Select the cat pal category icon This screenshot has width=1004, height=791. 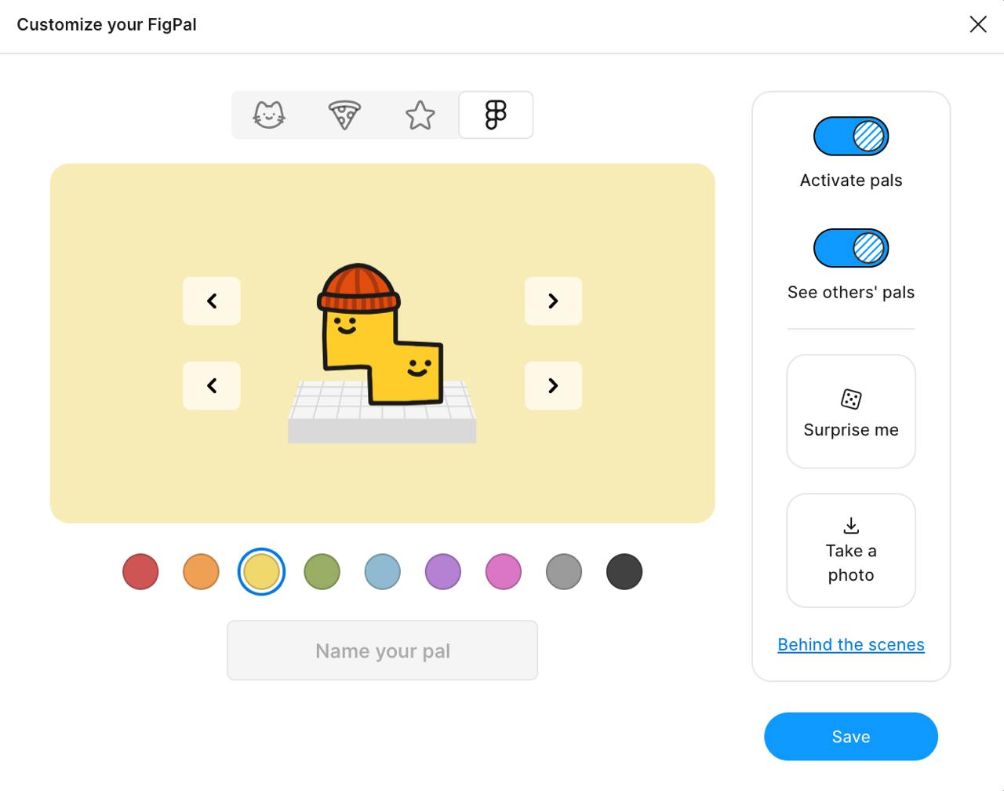tap(269, 115)
